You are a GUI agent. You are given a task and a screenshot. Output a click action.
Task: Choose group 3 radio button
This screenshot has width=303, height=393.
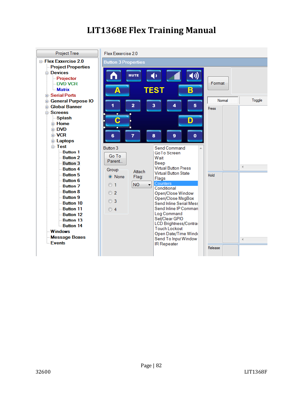(x=110, y=201)
